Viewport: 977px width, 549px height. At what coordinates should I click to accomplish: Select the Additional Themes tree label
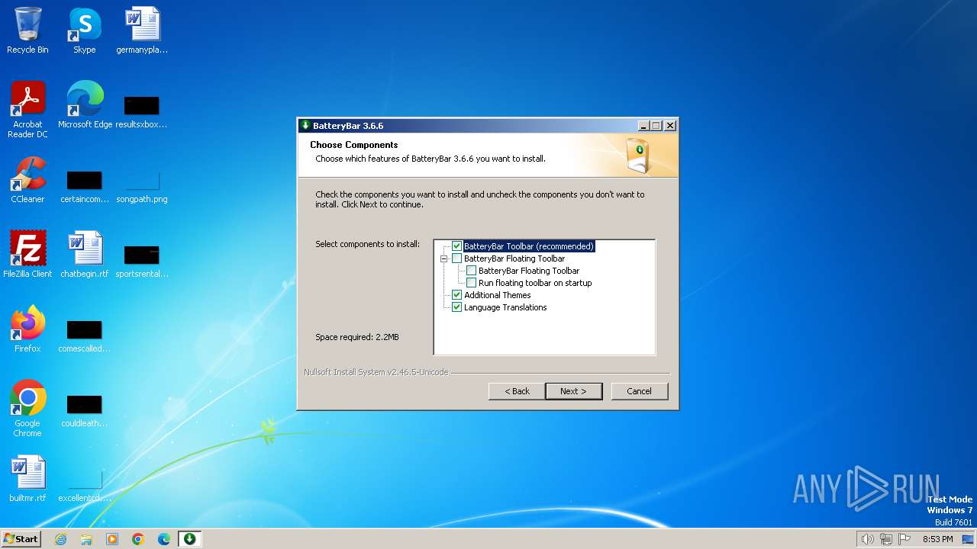[498, 295]
